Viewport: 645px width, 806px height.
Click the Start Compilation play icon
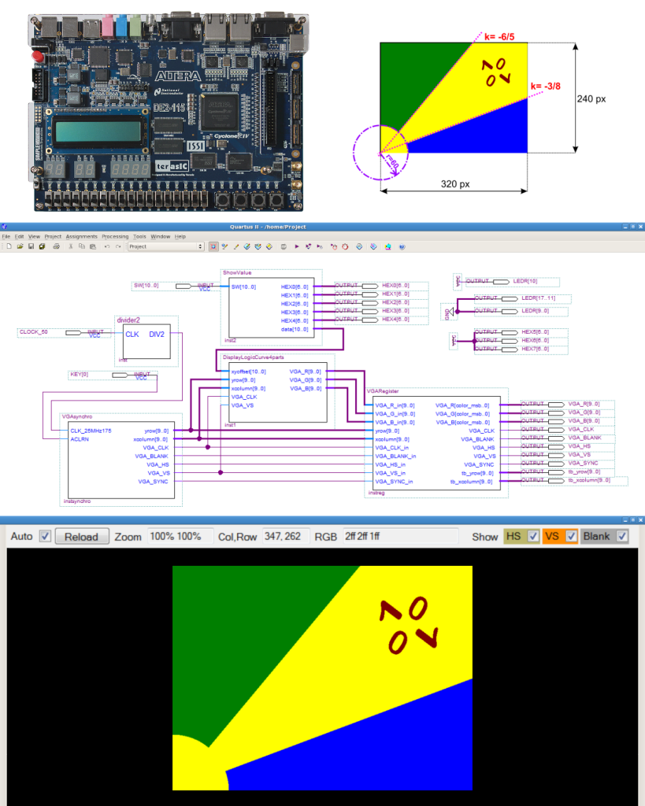pos(296,246)
